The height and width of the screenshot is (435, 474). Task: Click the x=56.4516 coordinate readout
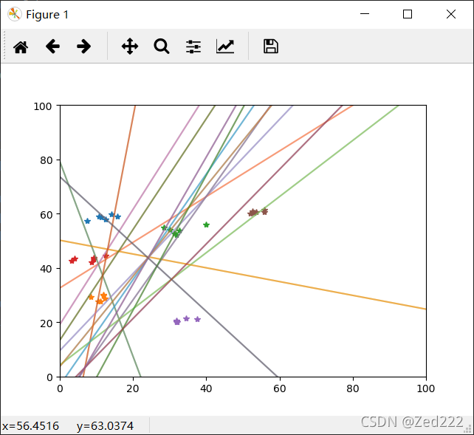point(30,426)
